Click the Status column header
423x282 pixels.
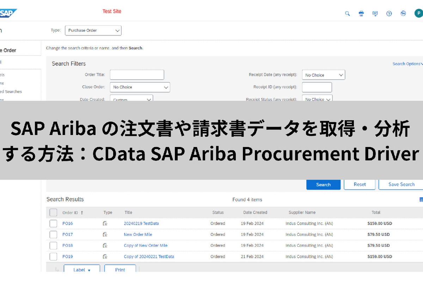point(218,213)
